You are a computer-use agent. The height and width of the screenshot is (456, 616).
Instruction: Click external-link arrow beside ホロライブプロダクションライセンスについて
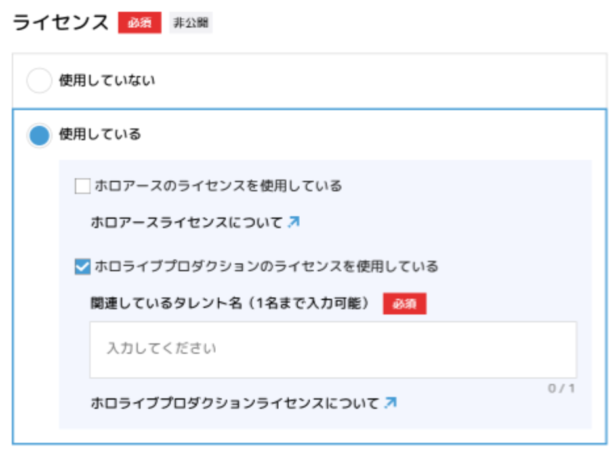[x=390, y=403]
